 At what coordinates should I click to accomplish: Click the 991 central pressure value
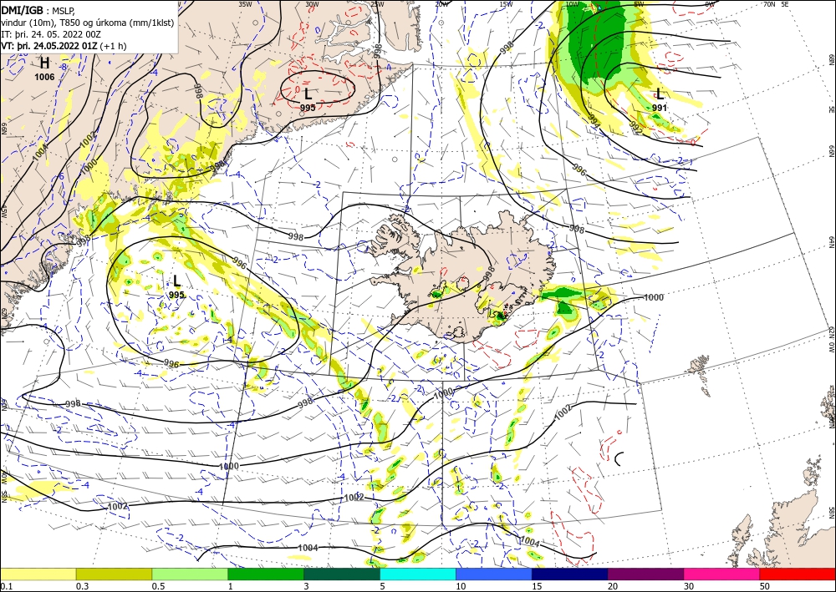coord(660,108)
